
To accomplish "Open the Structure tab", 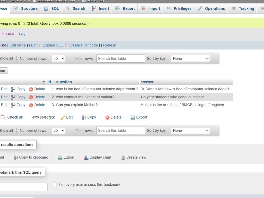I will click(x=25, y=8).
